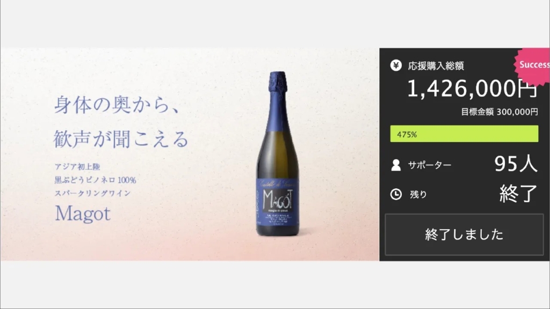Click the スパークリングワイン caption
The height and width of the screenshot is (309, 550).
92,193
